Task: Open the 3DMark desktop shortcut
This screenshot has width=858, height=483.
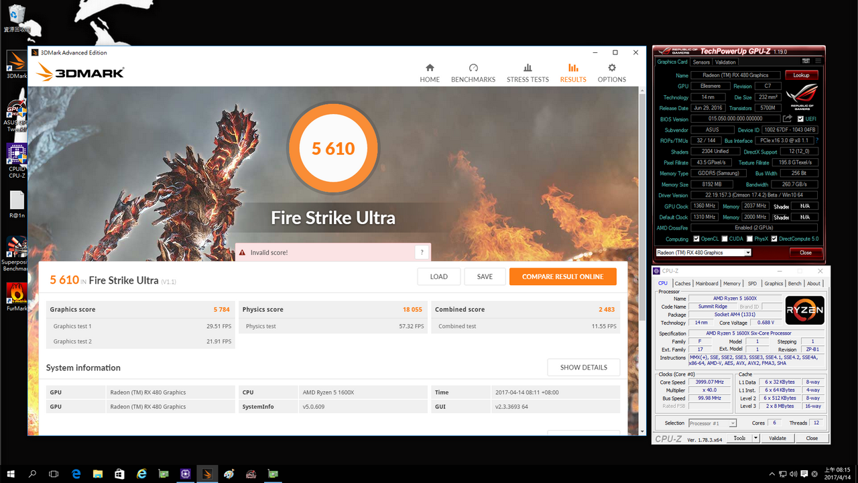Action: [16, 65]
